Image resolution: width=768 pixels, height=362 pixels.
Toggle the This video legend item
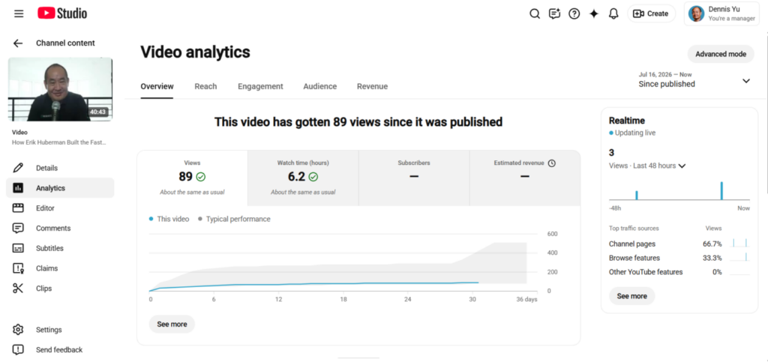click(169, 219)
